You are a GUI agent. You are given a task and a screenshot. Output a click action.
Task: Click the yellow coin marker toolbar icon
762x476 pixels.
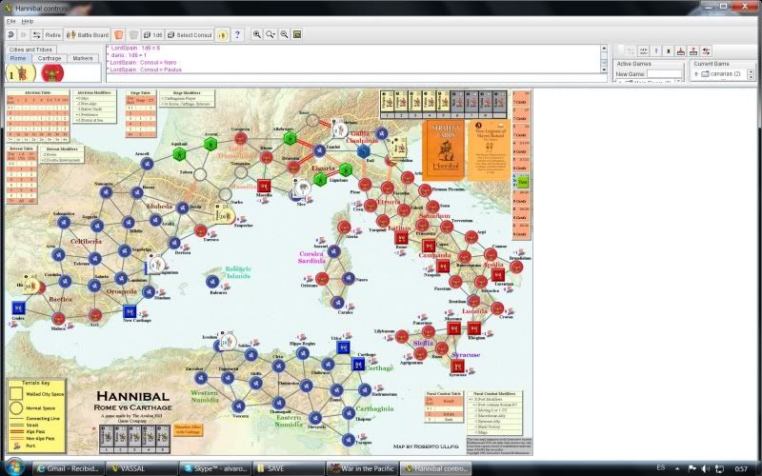tap(222, 35)
